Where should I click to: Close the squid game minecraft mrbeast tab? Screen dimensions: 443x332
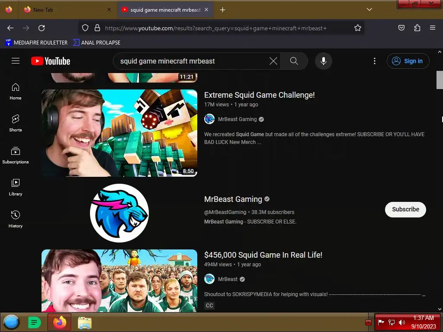(206, 10)
